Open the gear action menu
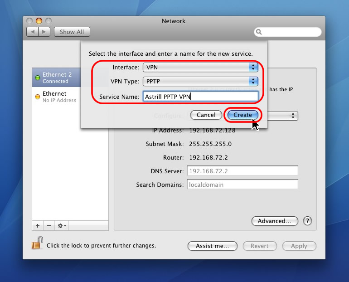Screen dimensions: 349x282 pos(62,226)
